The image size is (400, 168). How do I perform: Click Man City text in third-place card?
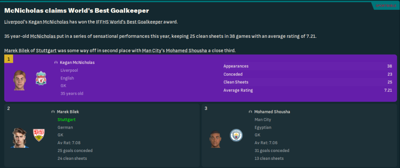263,120
